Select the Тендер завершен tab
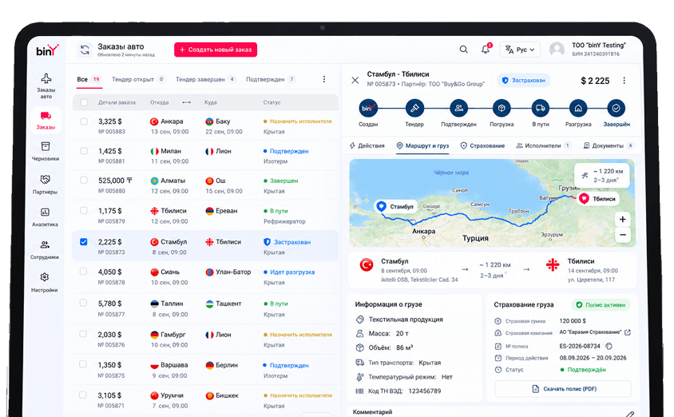Screen dimensions: 674x417 pyautogui.click(x=205, y=80)
